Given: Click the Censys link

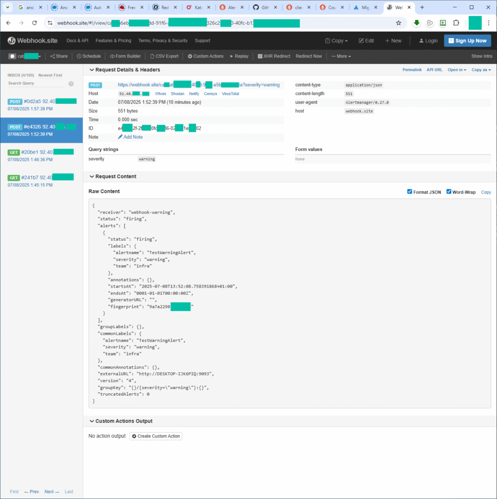Looking at the screenshot, I should pyautogui.click(x=210, y=94).
